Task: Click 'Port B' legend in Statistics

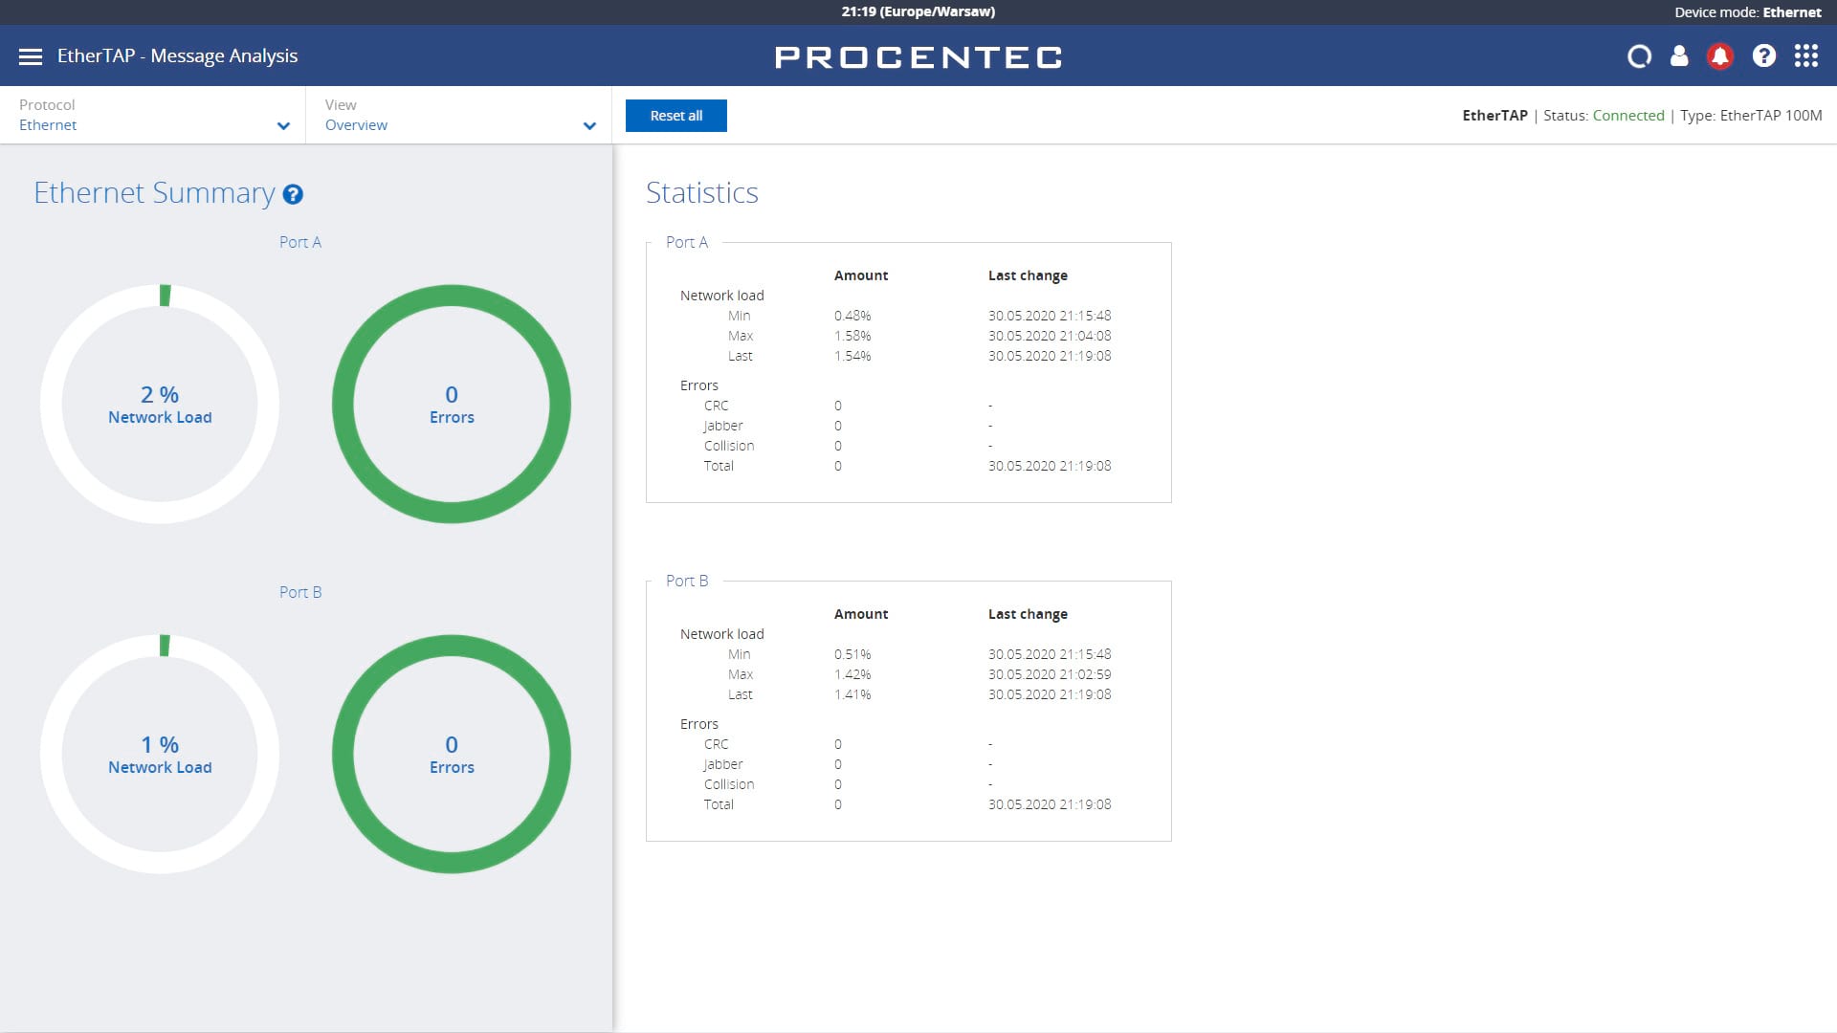Action: [x=687, y=581]
